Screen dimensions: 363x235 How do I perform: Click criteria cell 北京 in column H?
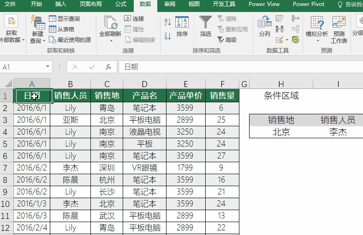(281, 132)
